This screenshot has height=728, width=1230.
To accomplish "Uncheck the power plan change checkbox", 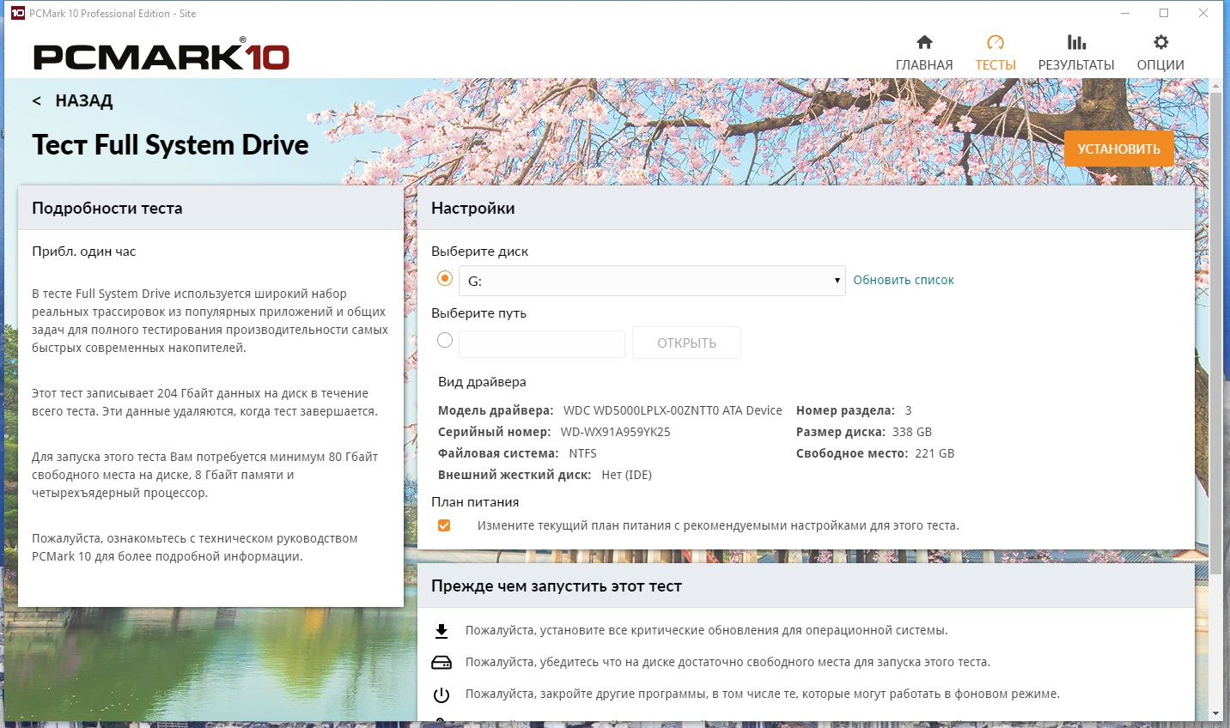I will [x=444, y=525].
